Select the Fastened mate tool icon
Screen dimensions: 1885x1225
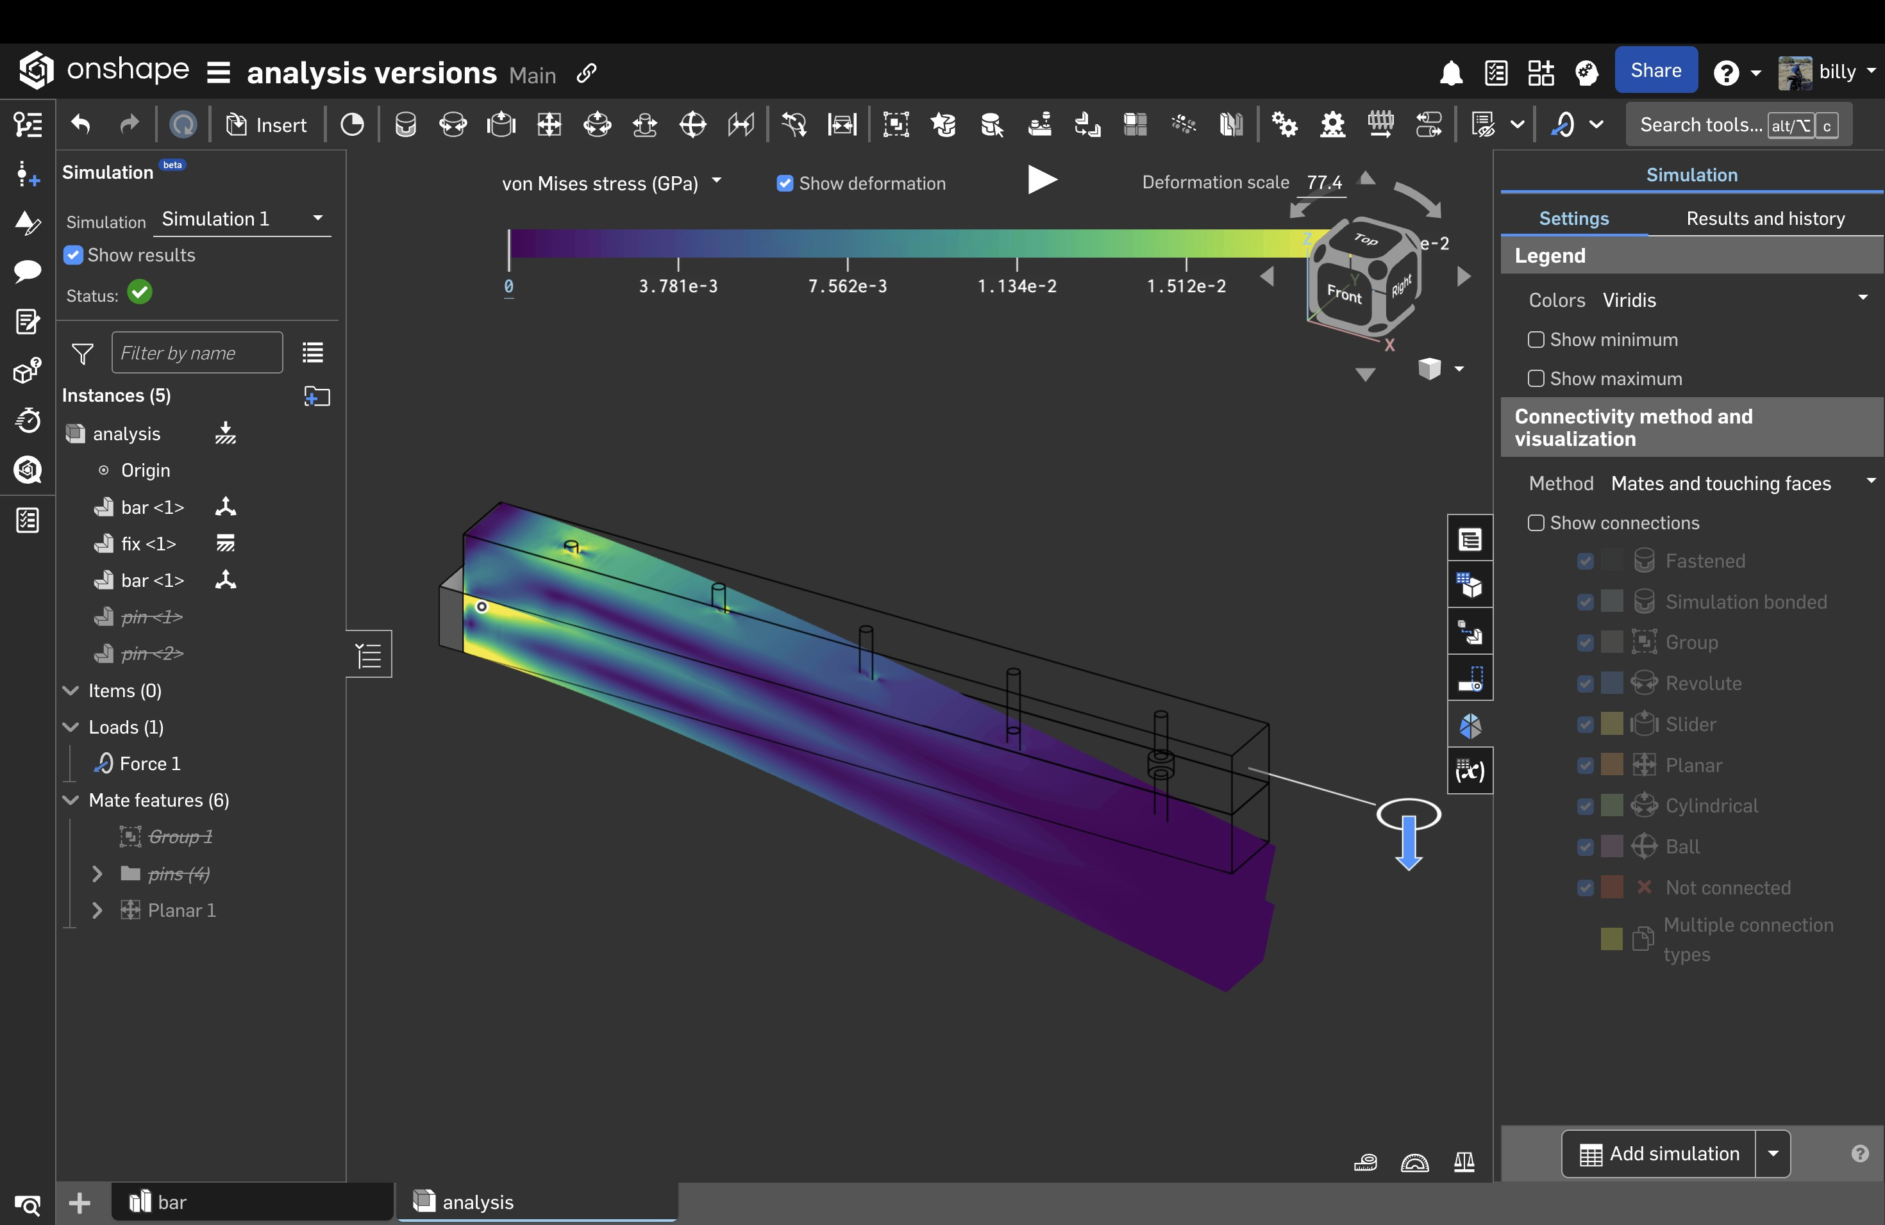click(405, 124)
